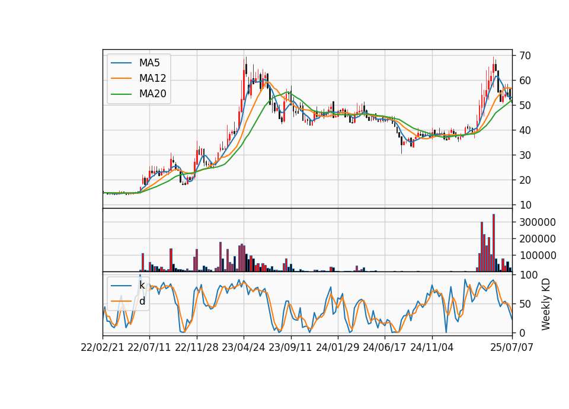Click the k legend label
Screen dimensions: 569x409
tap(142, 285)
